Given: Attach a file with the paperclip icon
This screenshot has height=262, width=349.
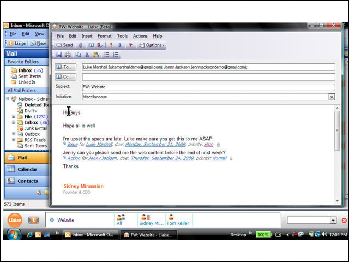Looking at the screenshot, I should pos(81,45).
